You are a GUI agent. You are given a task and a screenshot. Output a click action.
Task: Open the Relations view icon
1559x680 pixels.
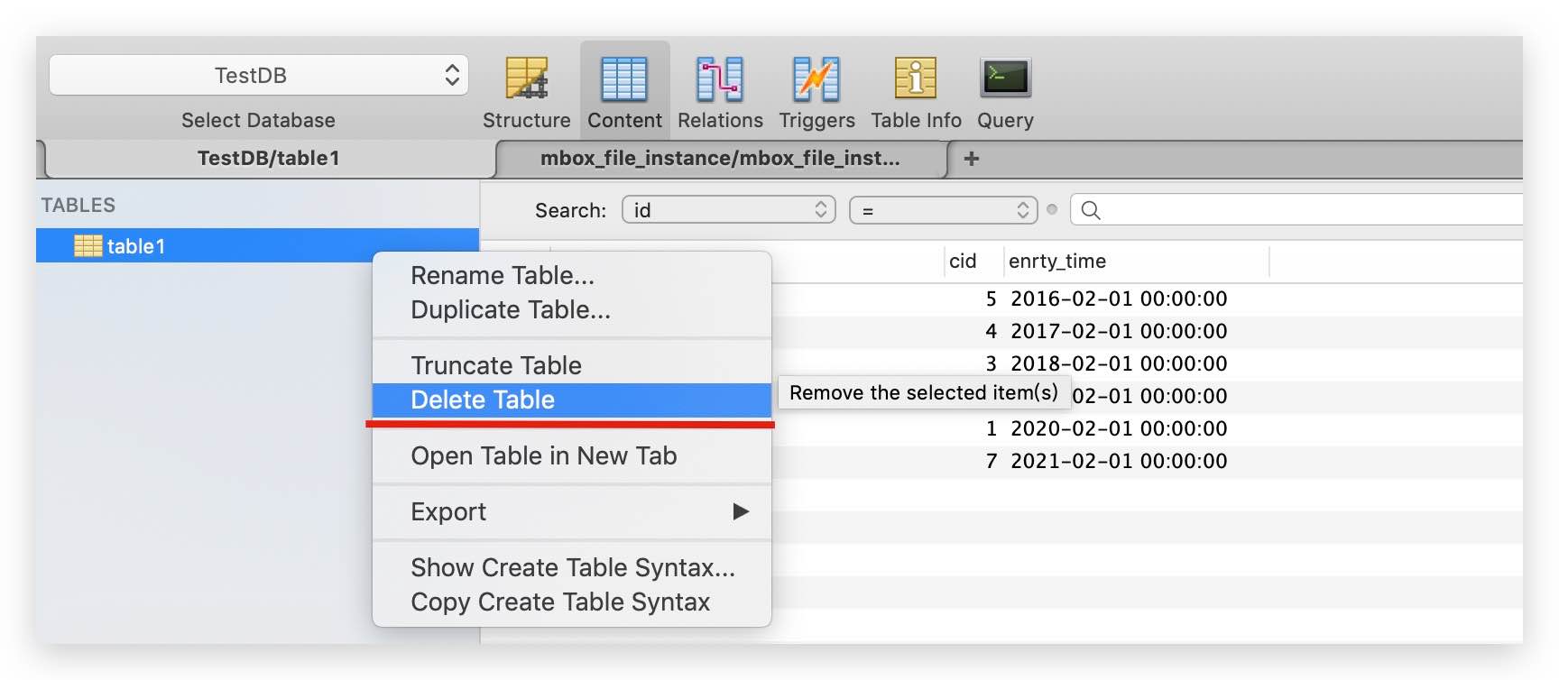pos(720,78)
